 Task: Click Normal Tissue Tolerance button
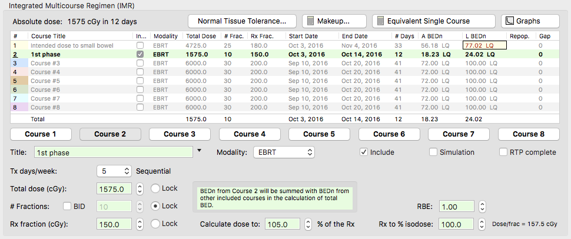click(242, 21)
